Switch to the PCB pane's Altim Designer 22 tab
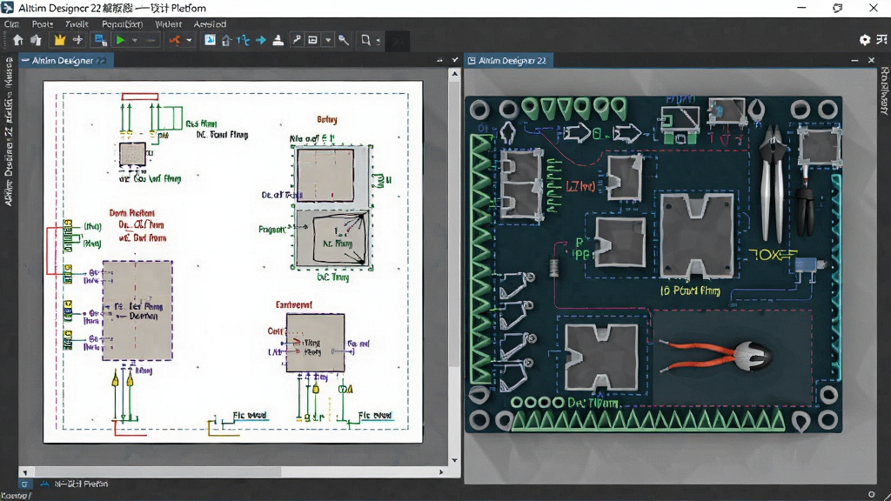The height and width of the screenshot is (501, 891). [x=510, y=60]
